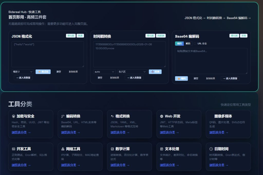
Task: Click the 编码转换 category icon
Action: [63, 116]
